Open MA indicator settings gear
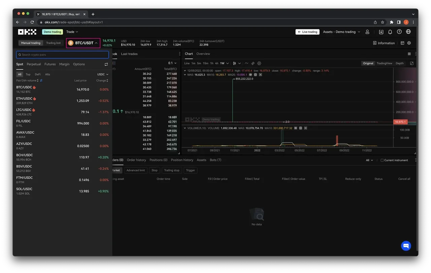This screenshot has height=273, width=431. 256,75
